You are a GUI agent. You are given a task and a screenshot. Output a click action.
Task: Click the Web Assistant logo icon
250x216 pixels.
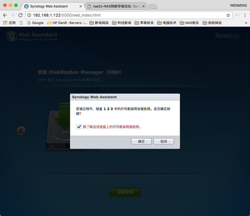coord(12,36)
